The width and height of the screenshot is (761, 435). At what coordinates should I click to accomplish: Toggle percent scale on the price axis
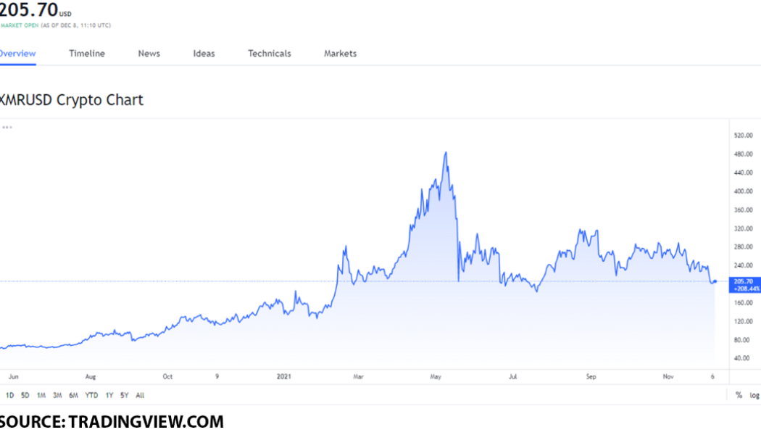point(739,395)
